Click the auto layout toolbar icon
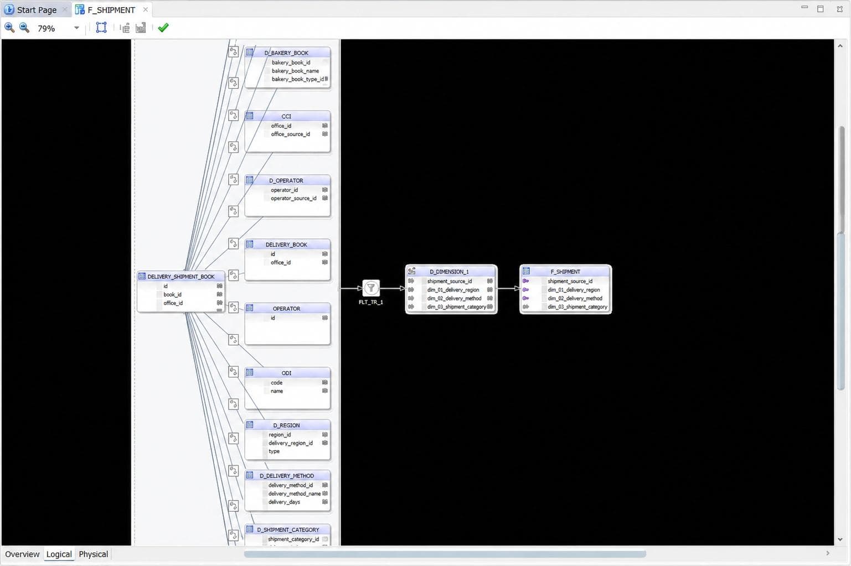 tap(125, 28)
